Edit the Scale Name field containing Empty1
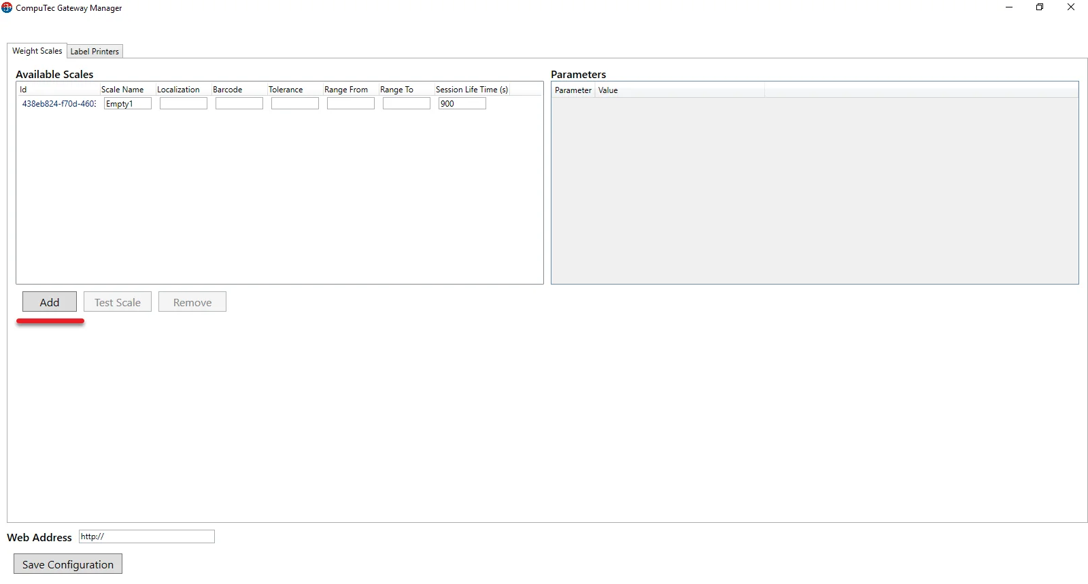The width and height of the screenshot is (1088, 584). tap(127, 104)
